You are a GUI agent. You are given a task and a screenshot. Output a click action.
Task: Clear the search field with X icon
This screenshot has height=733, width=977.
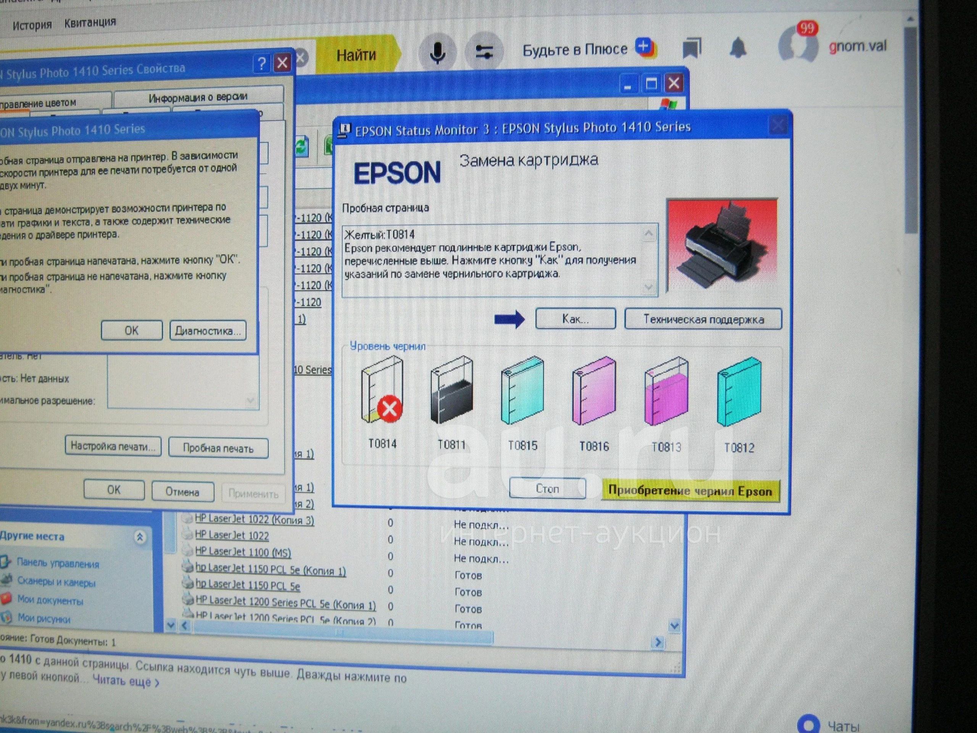[301, 57]
